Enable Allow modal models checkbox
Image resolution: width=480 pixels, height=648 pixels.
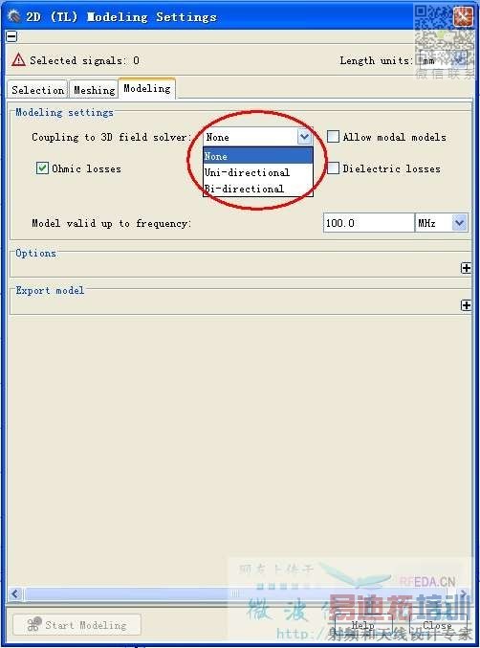[x=333, y=136]
